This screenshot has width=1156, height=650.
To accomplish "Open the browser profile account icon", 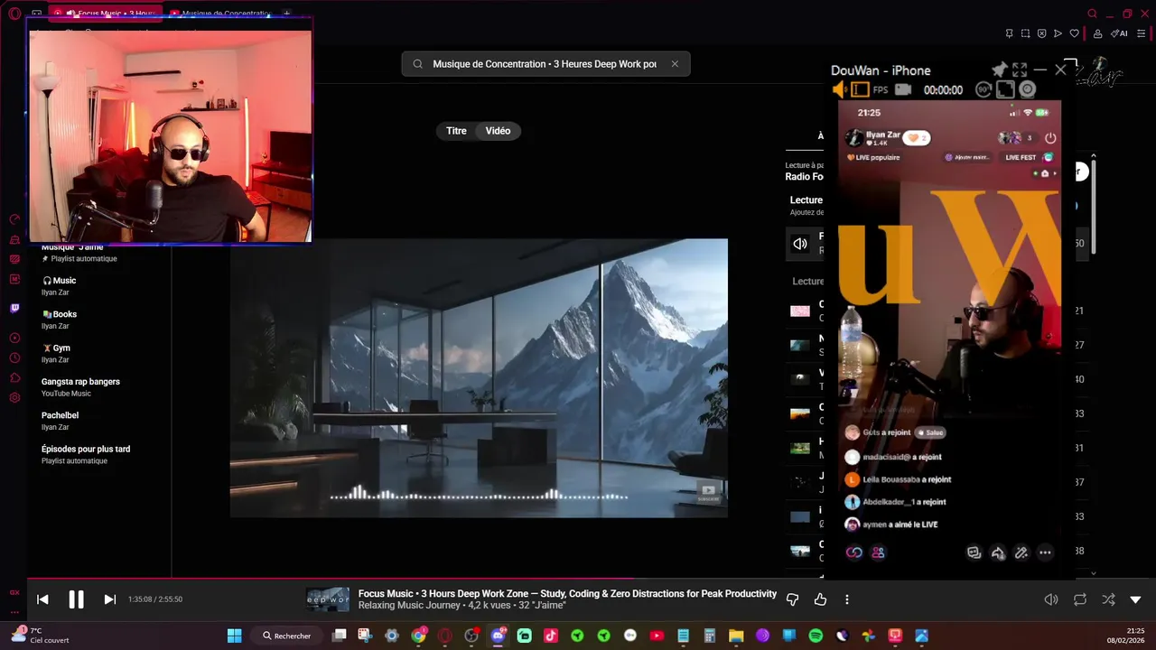I will pos(1097,33).
